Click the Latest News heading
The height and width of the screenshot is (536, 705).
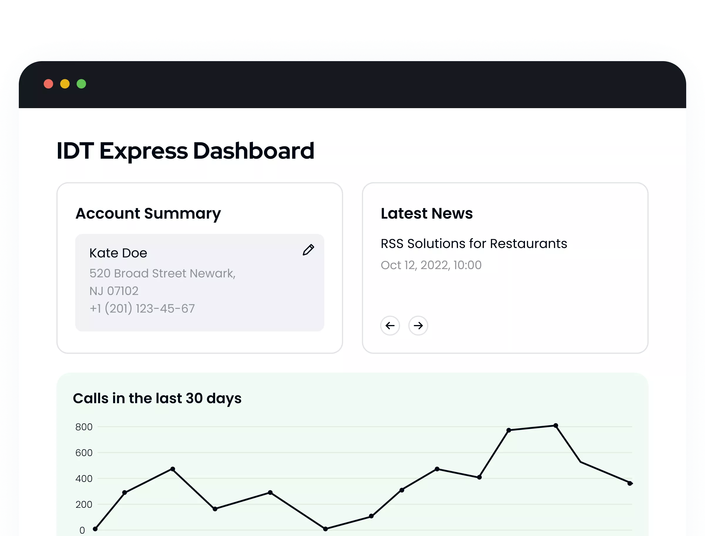tap(426, 213)
